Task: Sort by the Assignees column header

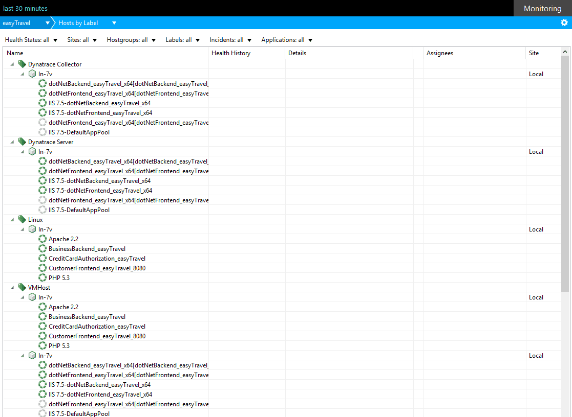Action: [x=474, y=53]
